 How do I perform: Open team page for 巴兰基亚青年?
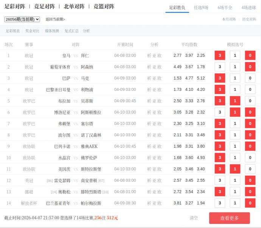[x=58, y=203]
